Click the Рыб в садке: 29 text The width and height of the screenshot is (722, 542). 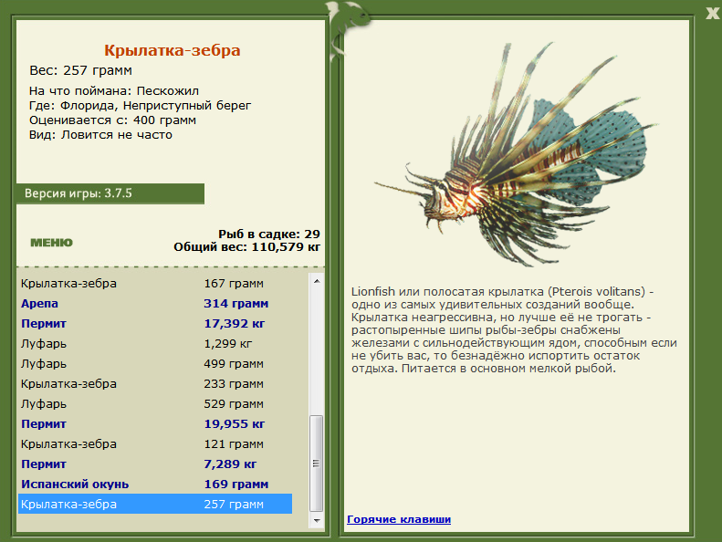(x=269, y=234)
